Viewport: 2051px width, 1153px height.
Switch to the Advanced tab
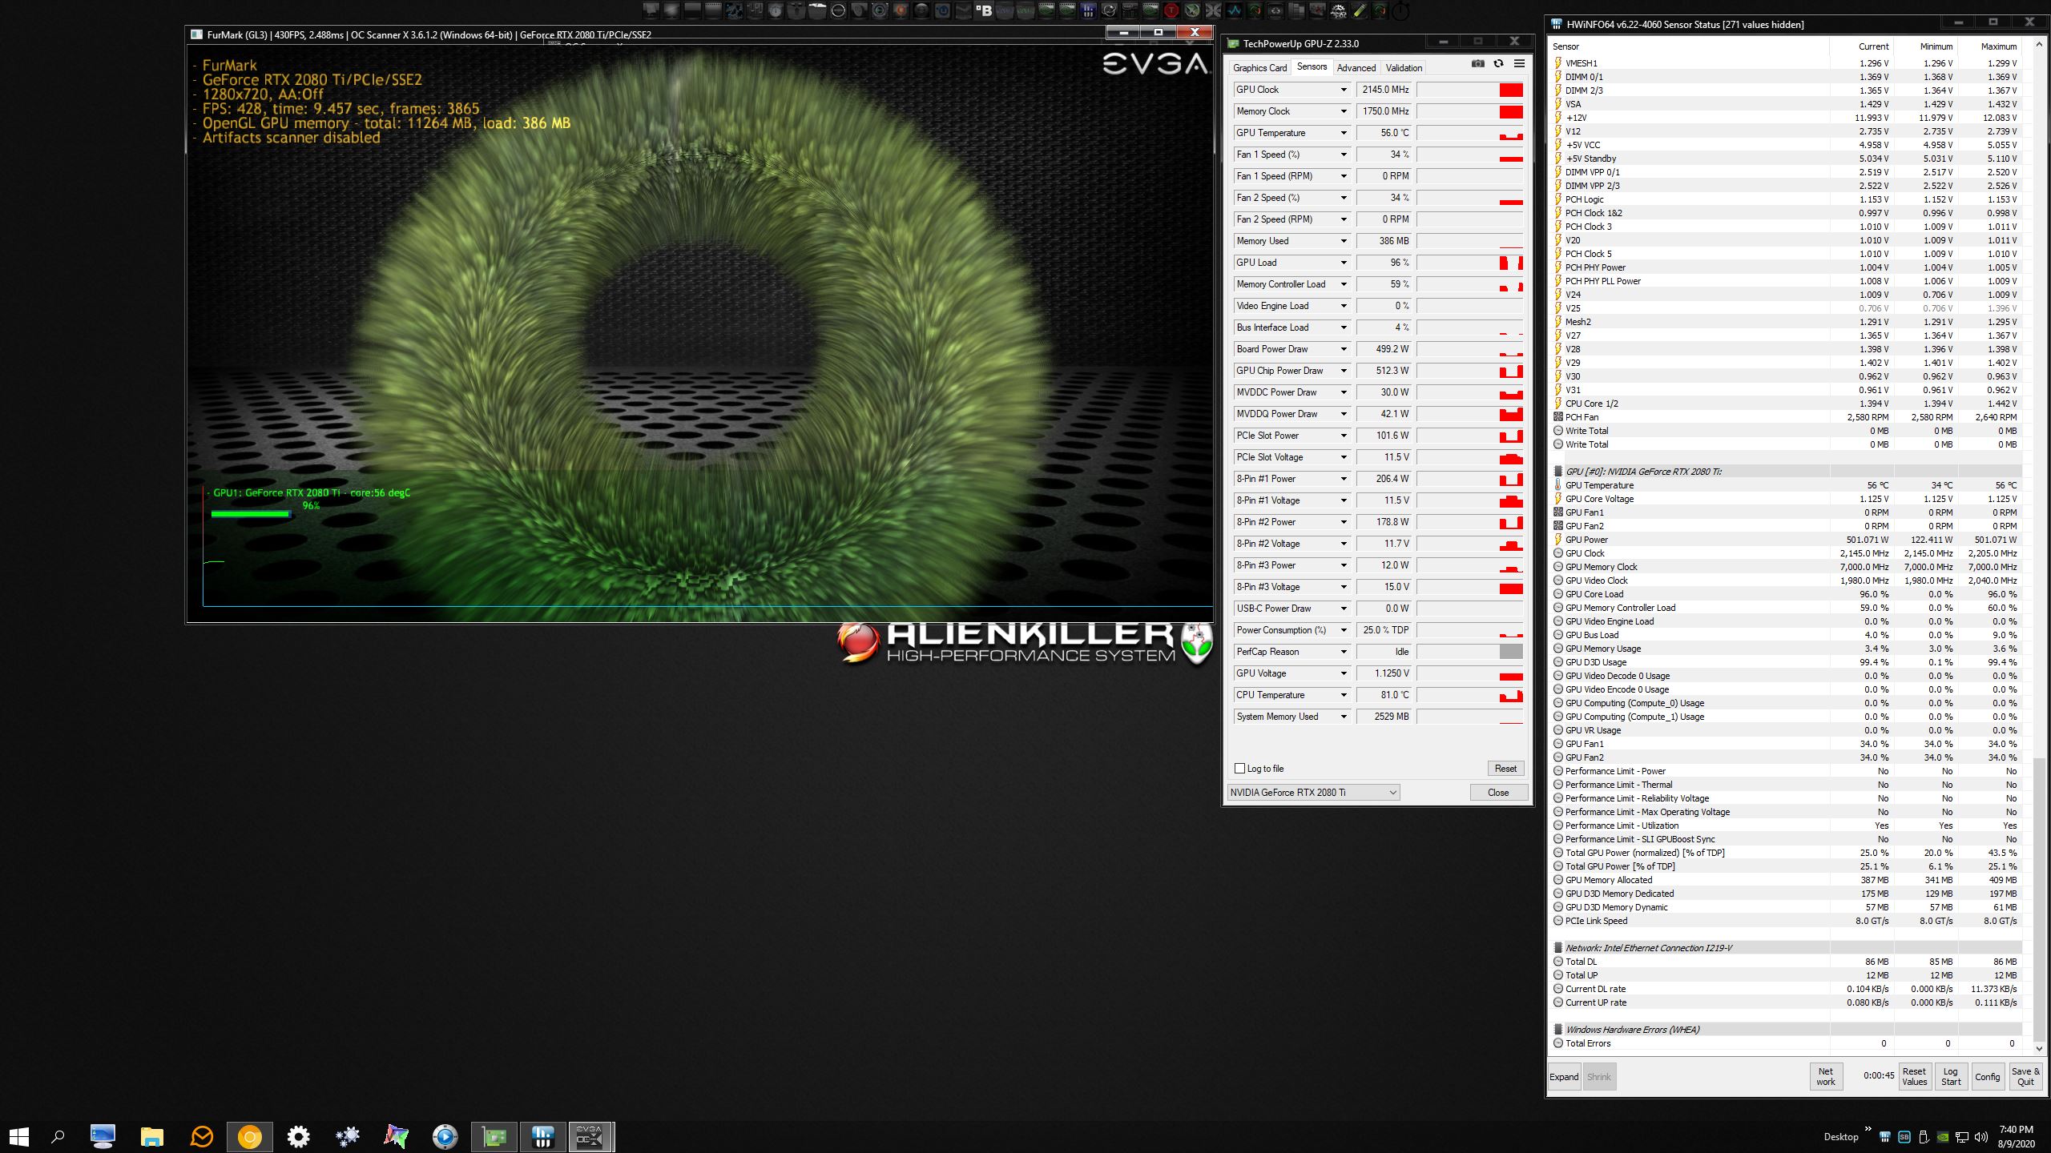1356,68
